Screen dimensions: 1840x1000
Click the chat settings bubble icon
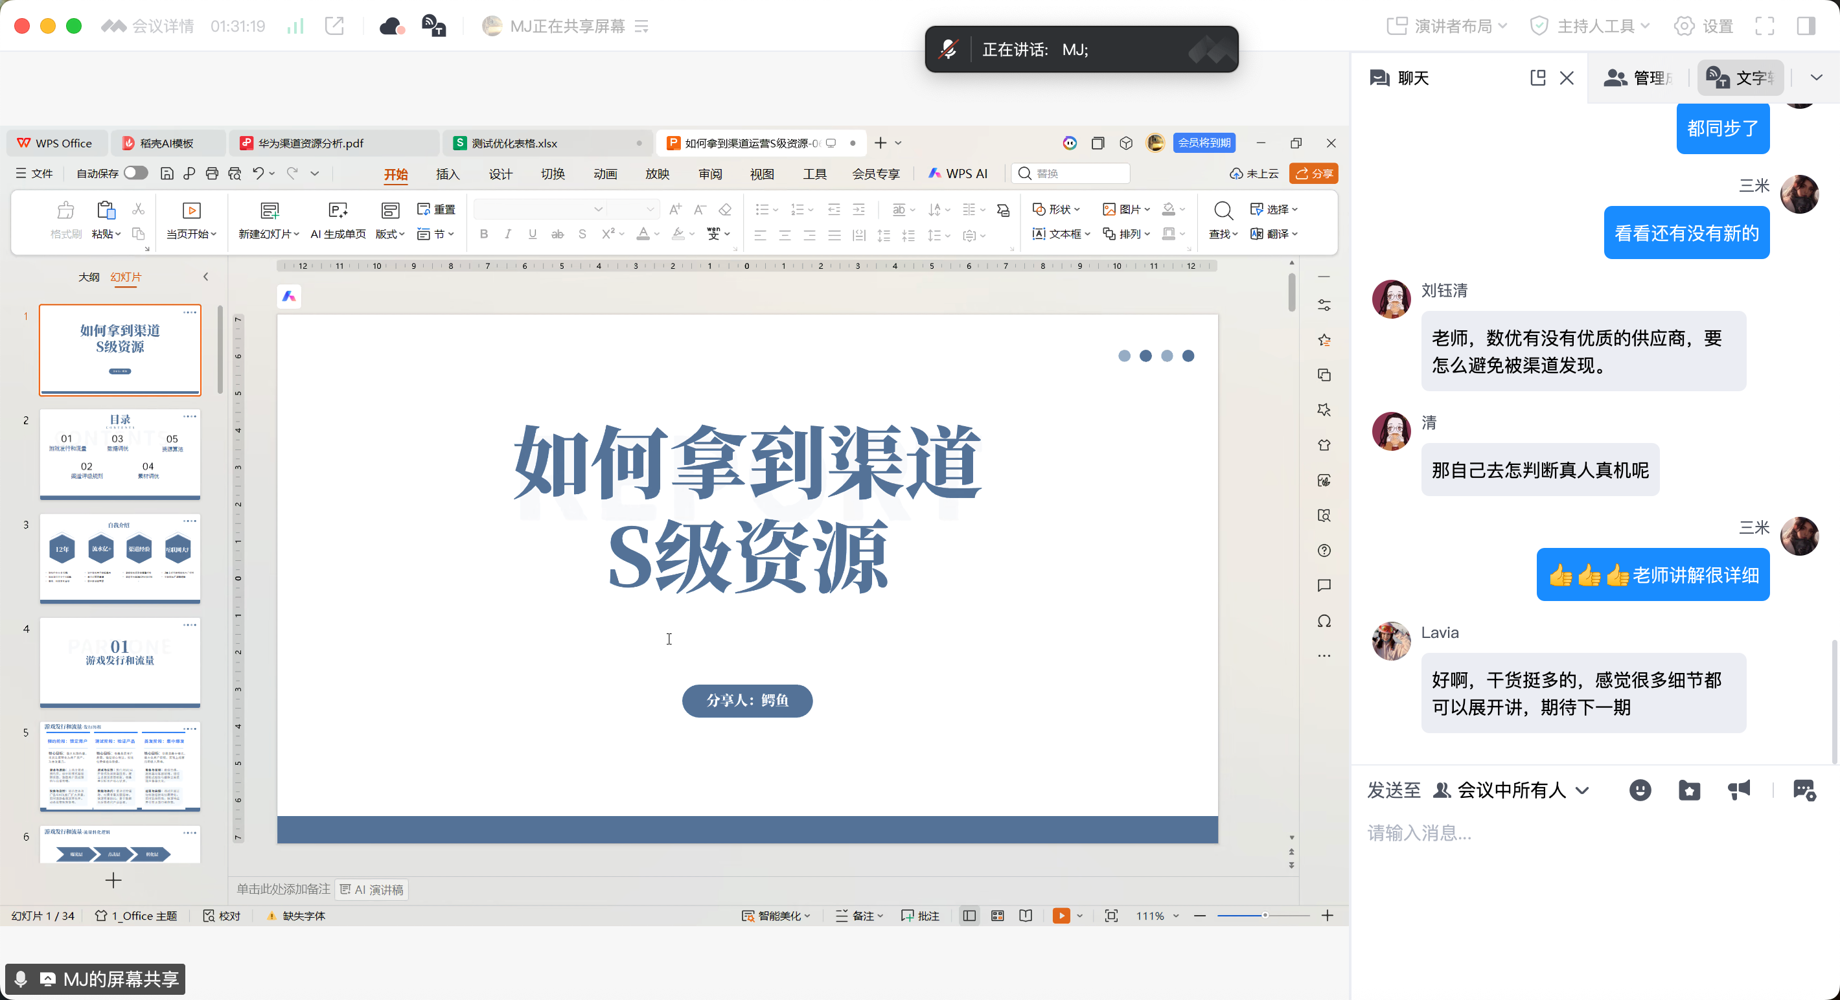click(x=1804, y=790)
